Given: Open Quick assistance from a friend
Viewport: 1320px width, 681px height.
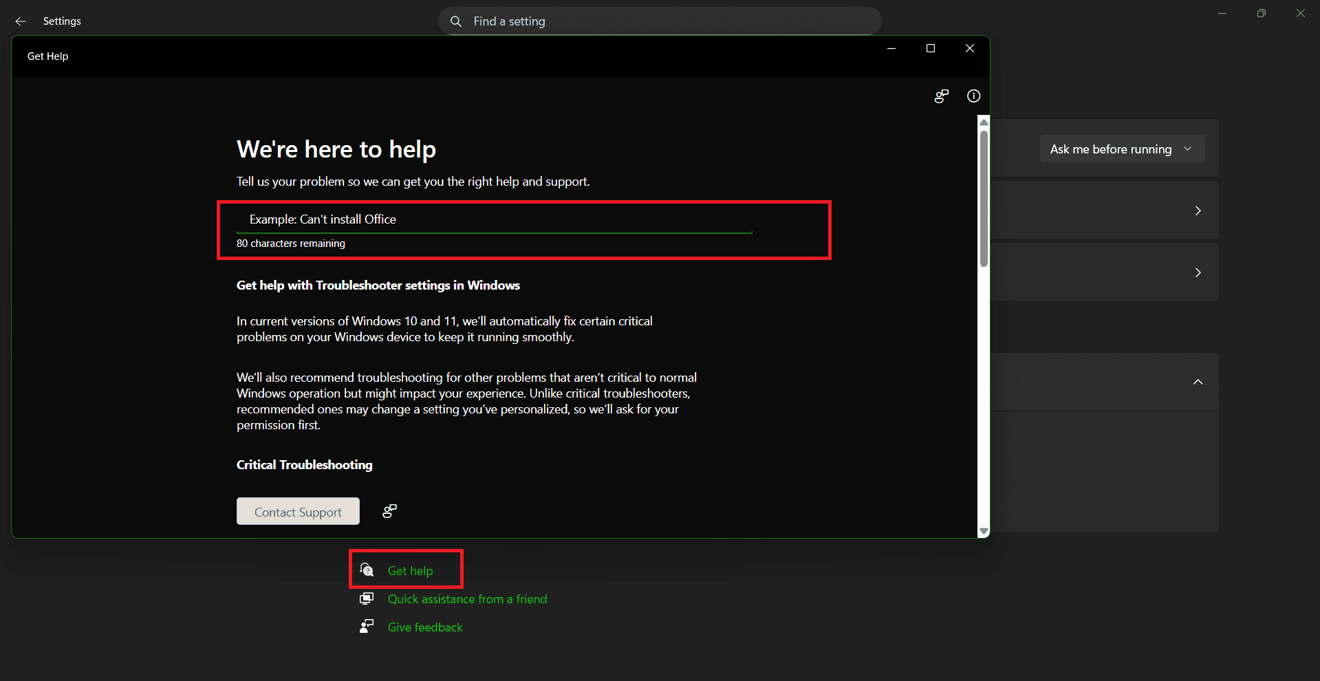Looking at the screenshot, I should (467, 598).
